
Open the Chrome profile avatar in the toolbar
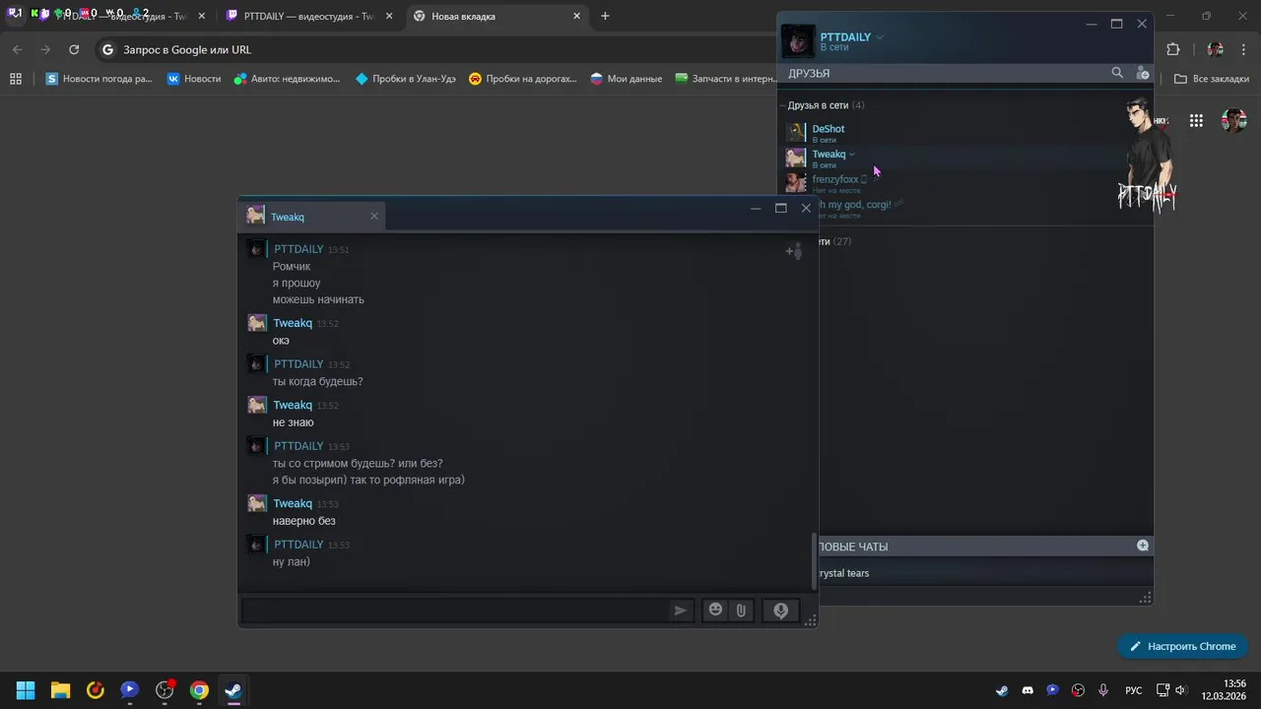point(1216,49)
